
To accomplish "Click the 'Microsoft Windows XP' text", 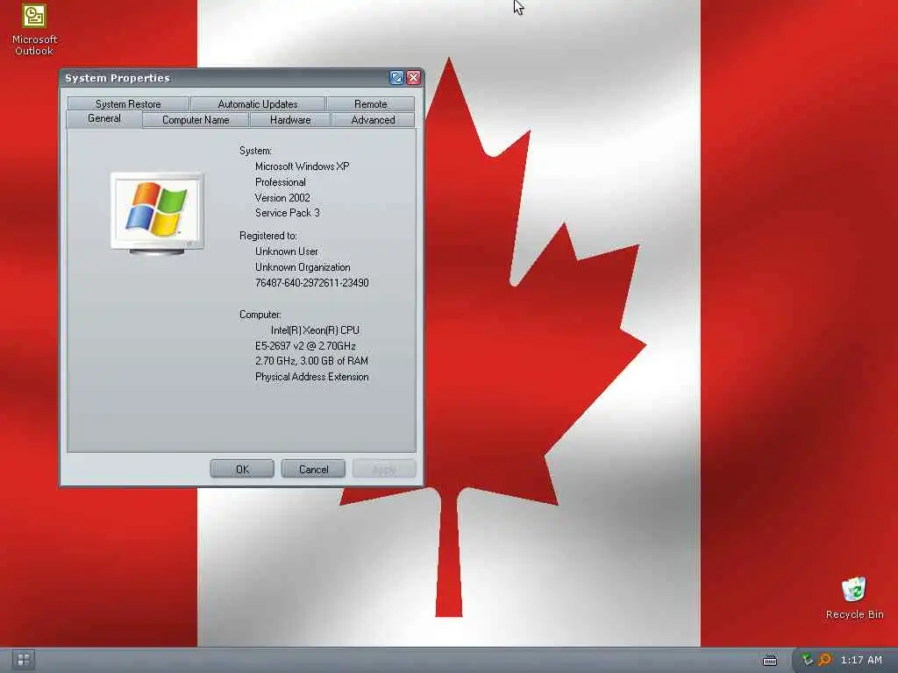I will 302,166.
